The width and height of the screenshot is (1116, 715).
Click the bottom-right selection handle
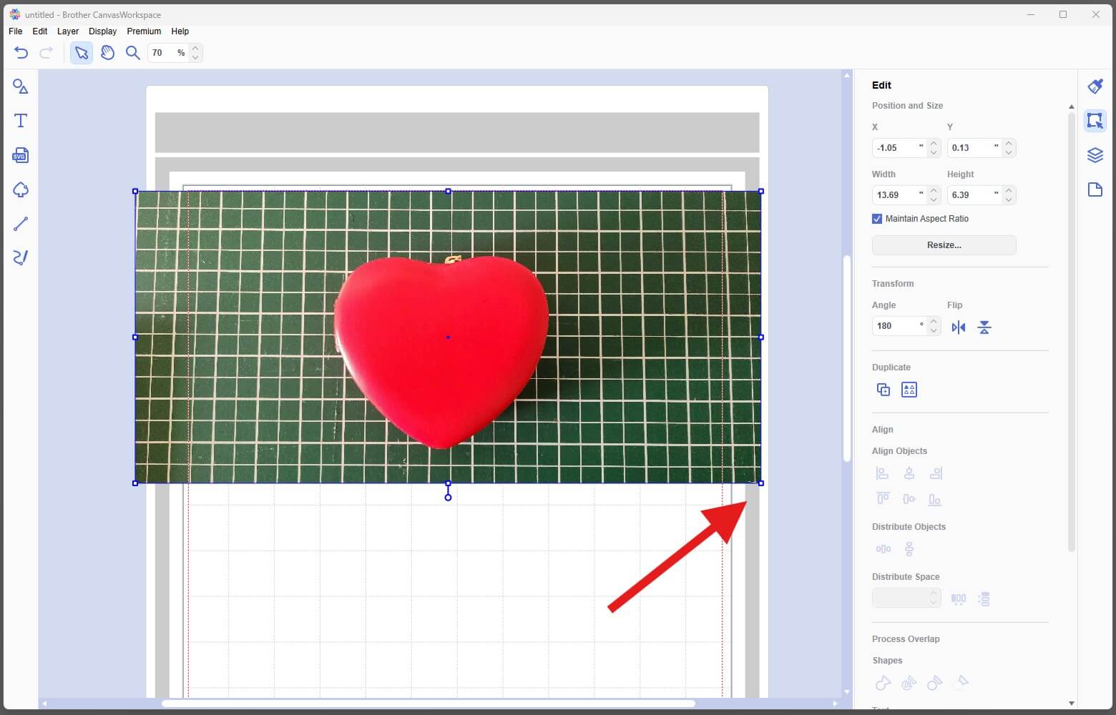tap(761, 483)
